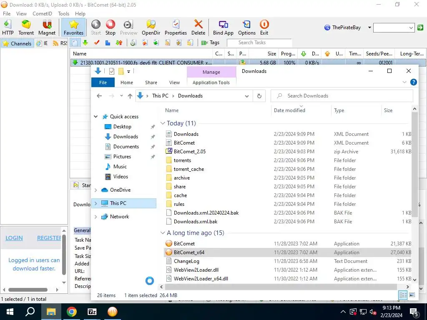This screenshot has width=427, height=320.
Task: Click the stopwatch filter icon
Action: 133,43
